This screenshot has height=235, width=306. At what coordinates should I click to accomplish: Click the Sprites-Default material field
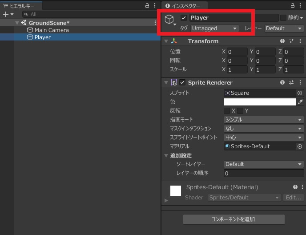tap(260, 146)
